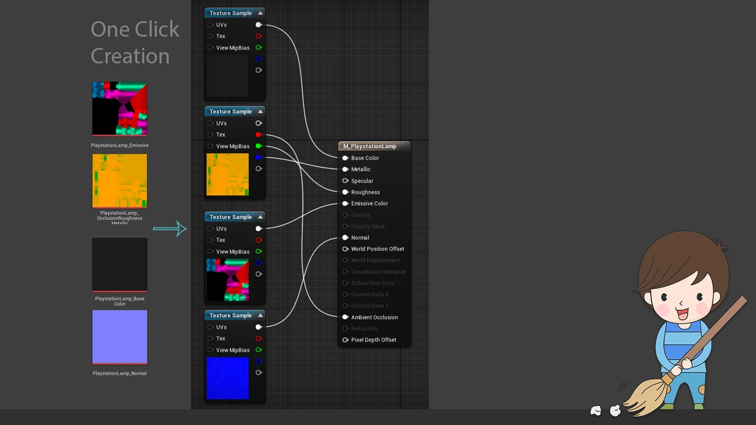The height and width of the screenshot is (425, 756).
Task: Click white RGB output pin of emissive-preview Texture Sample
Action: pyautogui.click(x=259, y=228)
